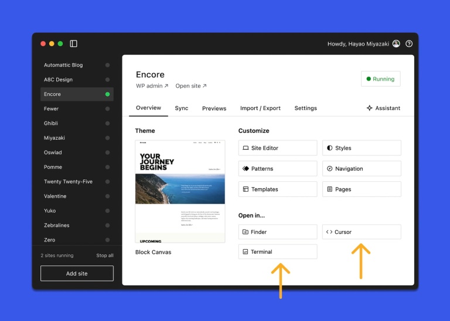Toggle the sidebar panel icon
Screen dimensions: 450x321
(x=73, y=43)
